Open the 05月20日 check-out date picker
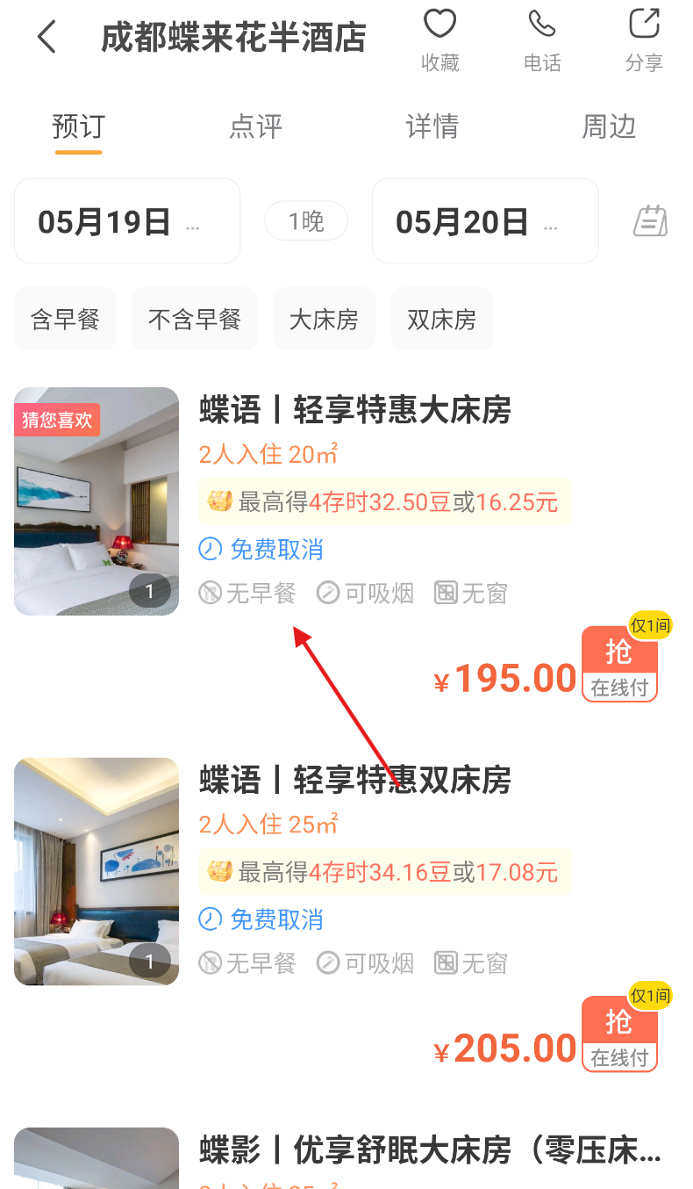The height and width of the screenshot is (1189, 693). (485, 221)
